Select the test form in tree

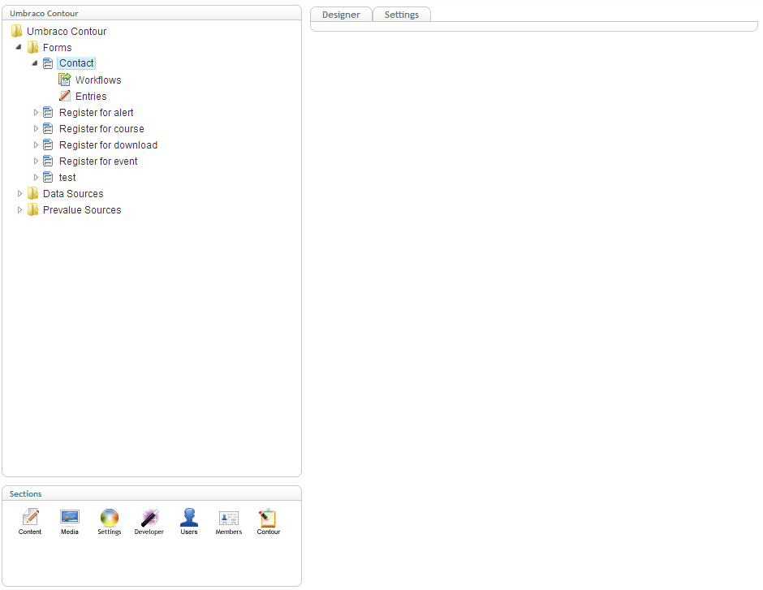(x=67, y=178)
